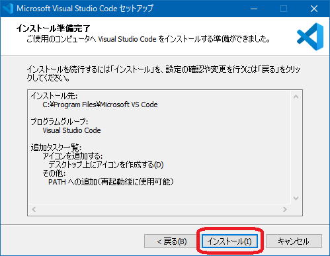330x256 pixels.
Task: Click the 'その他:' line
Action: click(54, 173)
